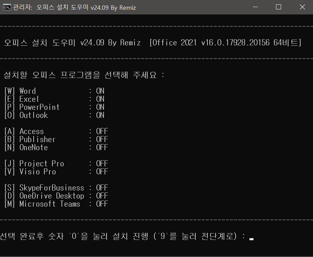Image resolution: width=313 pixels, height=257 pixels.
Task: Click the prompt '설치할 오피스 프로그램을 선택해 주세요'
Action: tap(80, 75)
